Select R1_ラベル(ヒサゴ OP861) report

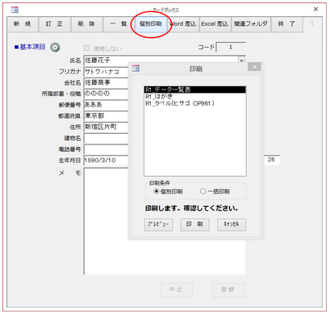pos(195,103)
